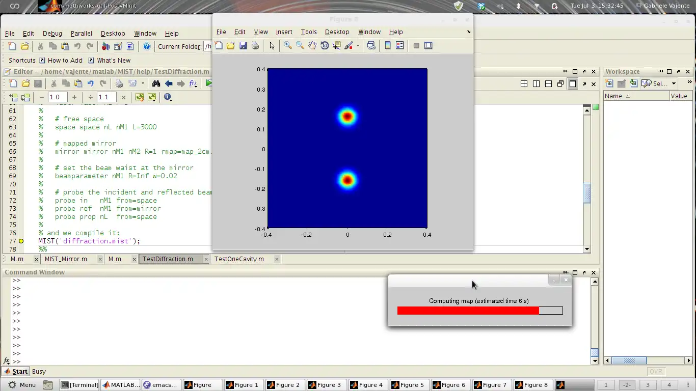Image resolution: width=696 pixels, height=391 pixels.
Task: Open the Tools menu in Figure 8
Action: click(x=308, y=32)
